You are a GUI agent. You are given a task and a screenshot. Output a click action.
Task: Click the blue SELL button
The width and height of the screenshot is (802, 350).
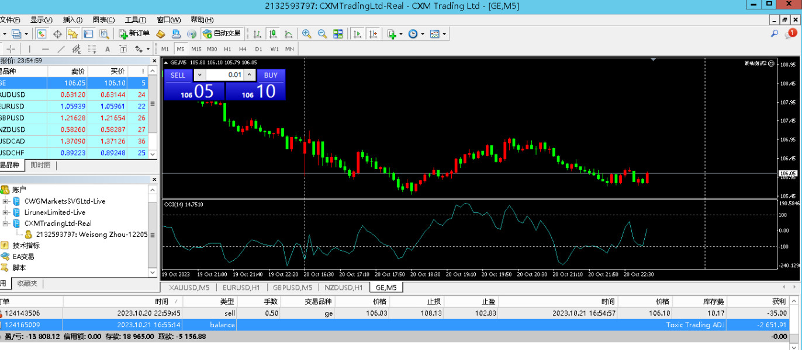pyautogui.click(x=178, y=75)
